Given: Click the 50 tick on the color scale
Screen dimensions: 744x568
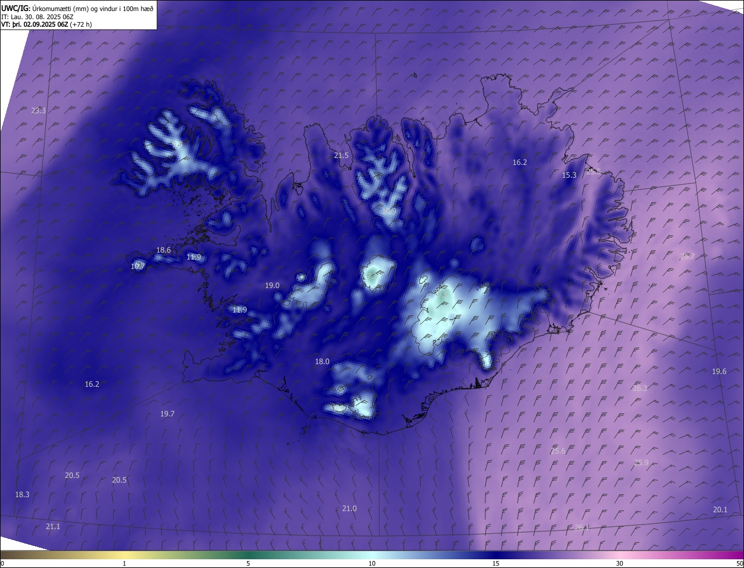Looking at the screenshot, I should 739,563.
